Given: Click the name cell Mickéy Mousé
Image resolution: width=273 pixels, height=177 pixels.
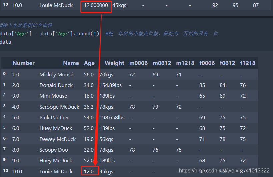Looking at the screenshot, I should [56, 74].
